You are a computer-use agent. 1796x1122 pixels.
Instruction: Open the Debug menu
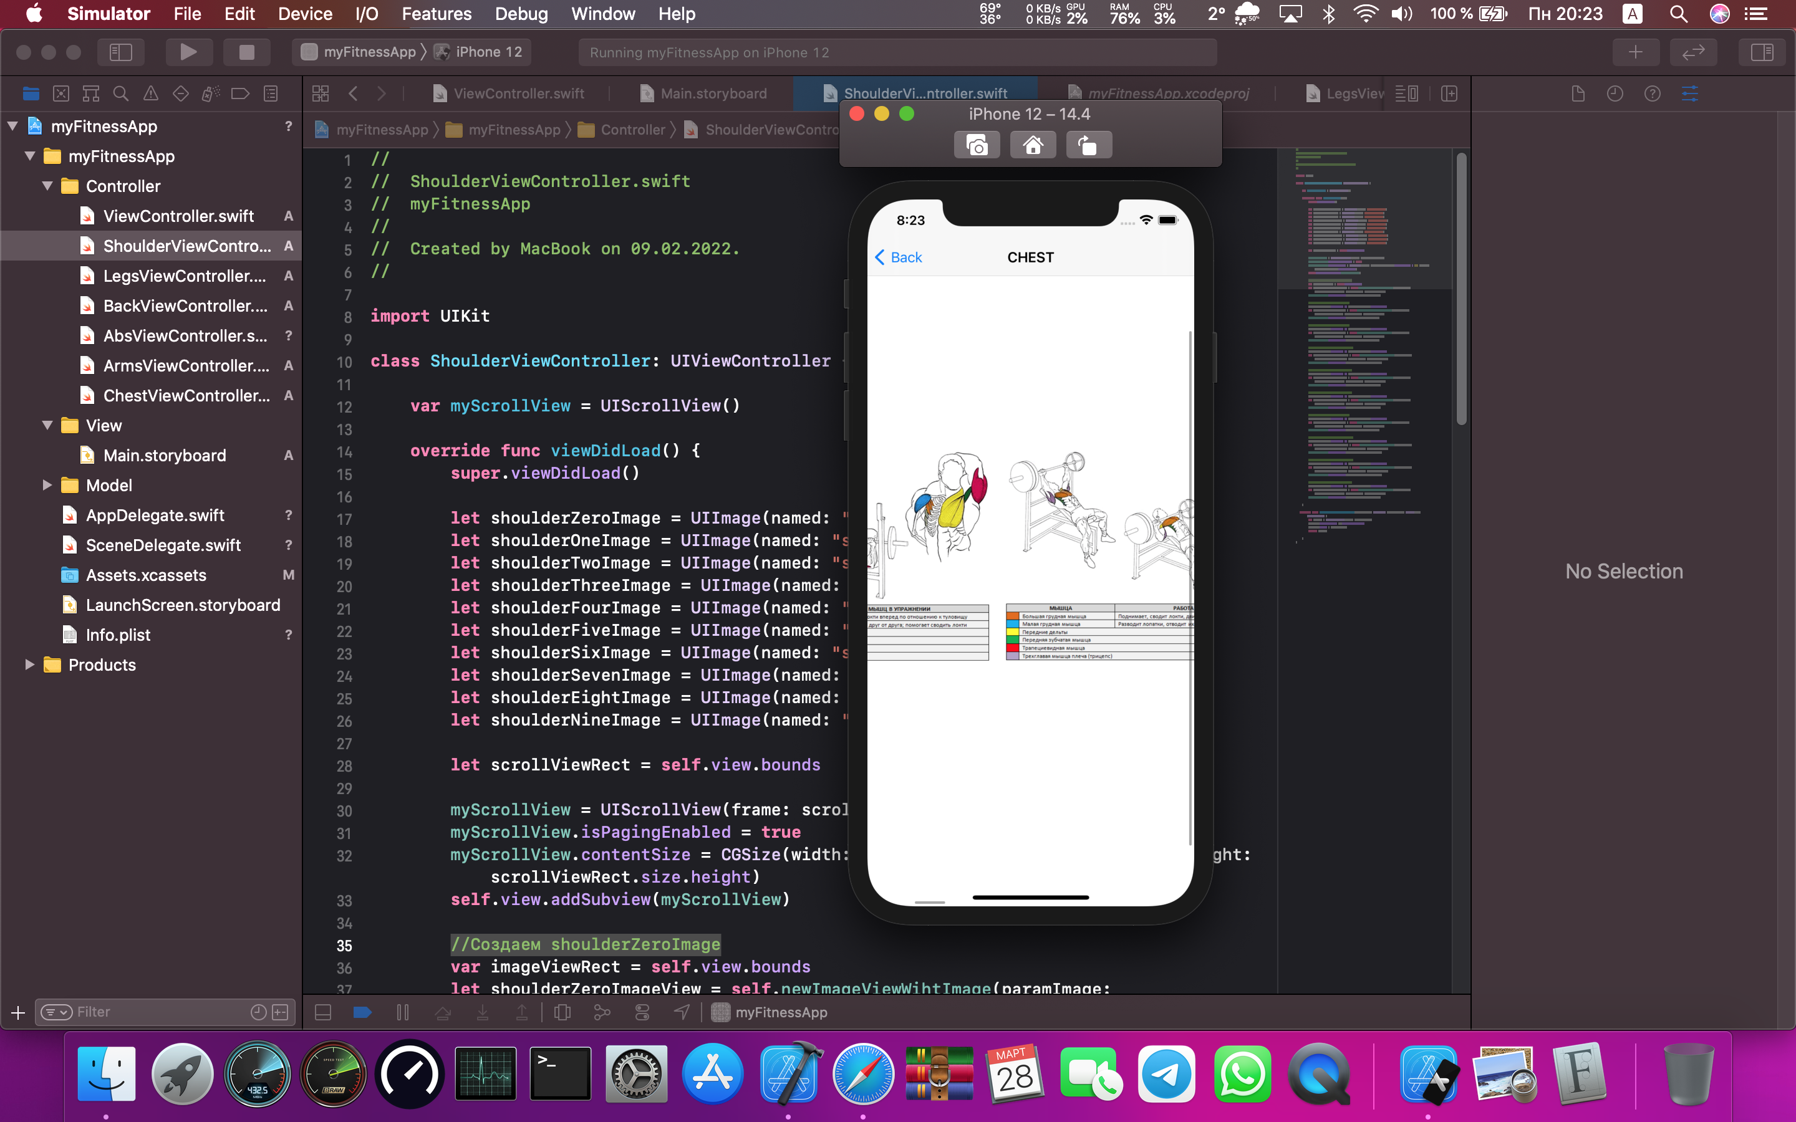click(x=521, y=14)
